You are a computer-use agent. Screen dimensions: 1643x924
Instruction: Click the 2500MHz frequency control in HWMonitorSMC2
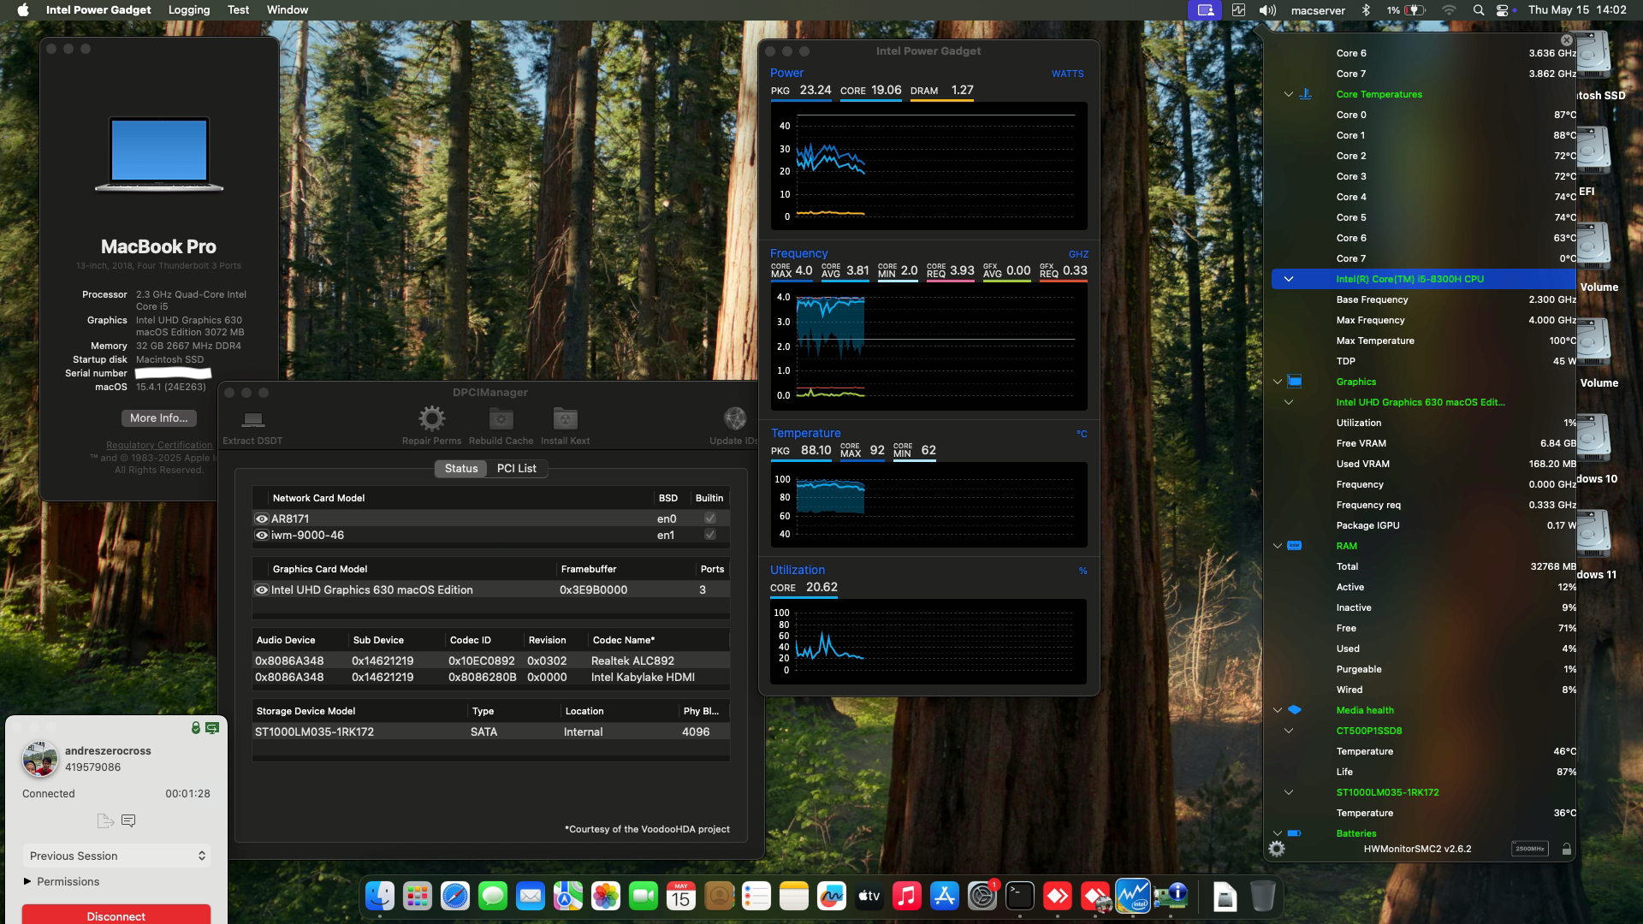pyautogui.click(x=1528, y=849)
